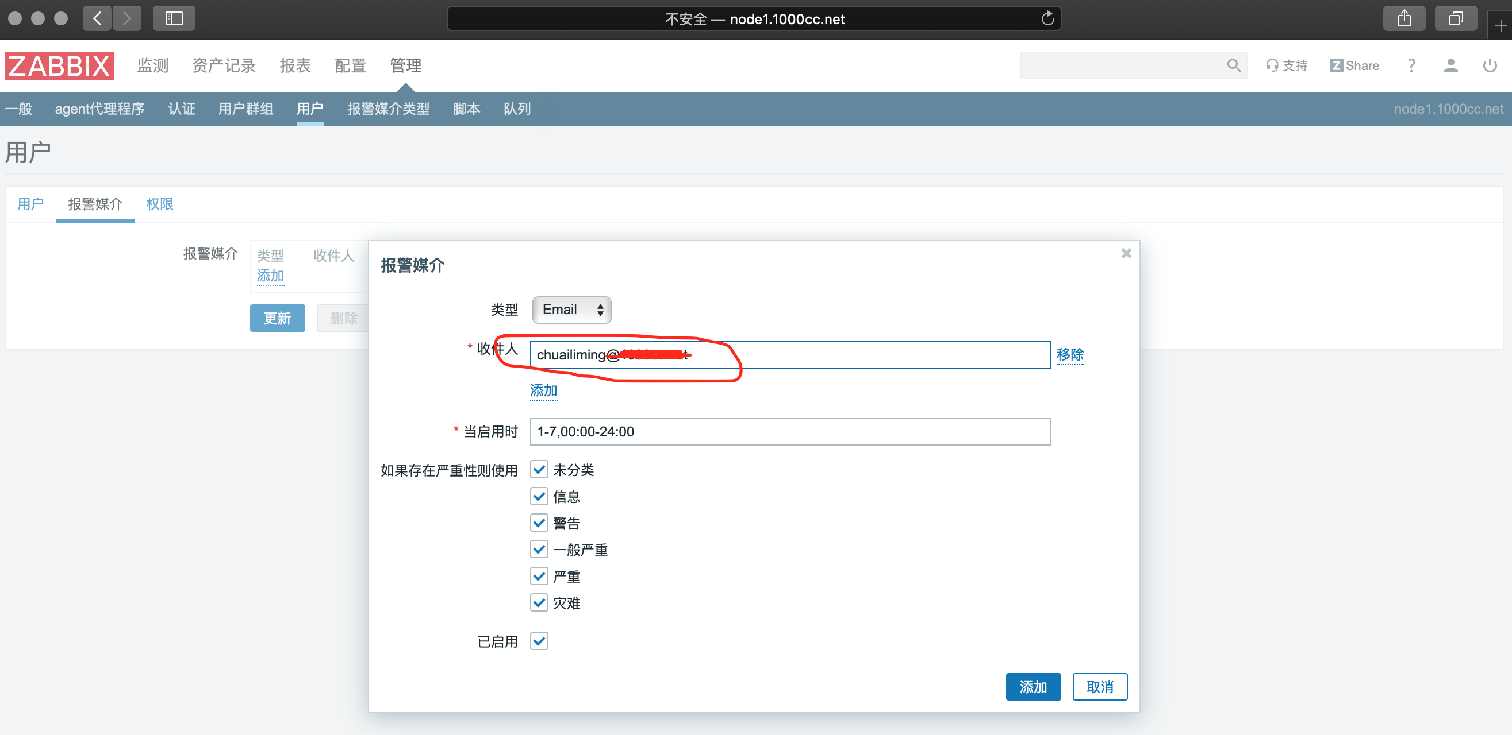Open the 管理 top menu
Screen dimensions: 1512x735
(x=405, y=65)
